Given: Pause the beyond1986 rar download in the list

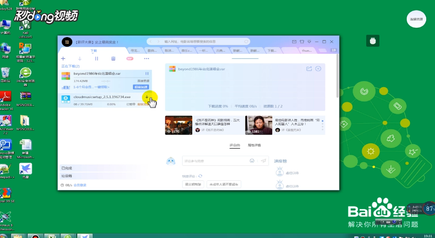Looking at the screenshot, I should [147, 74].
